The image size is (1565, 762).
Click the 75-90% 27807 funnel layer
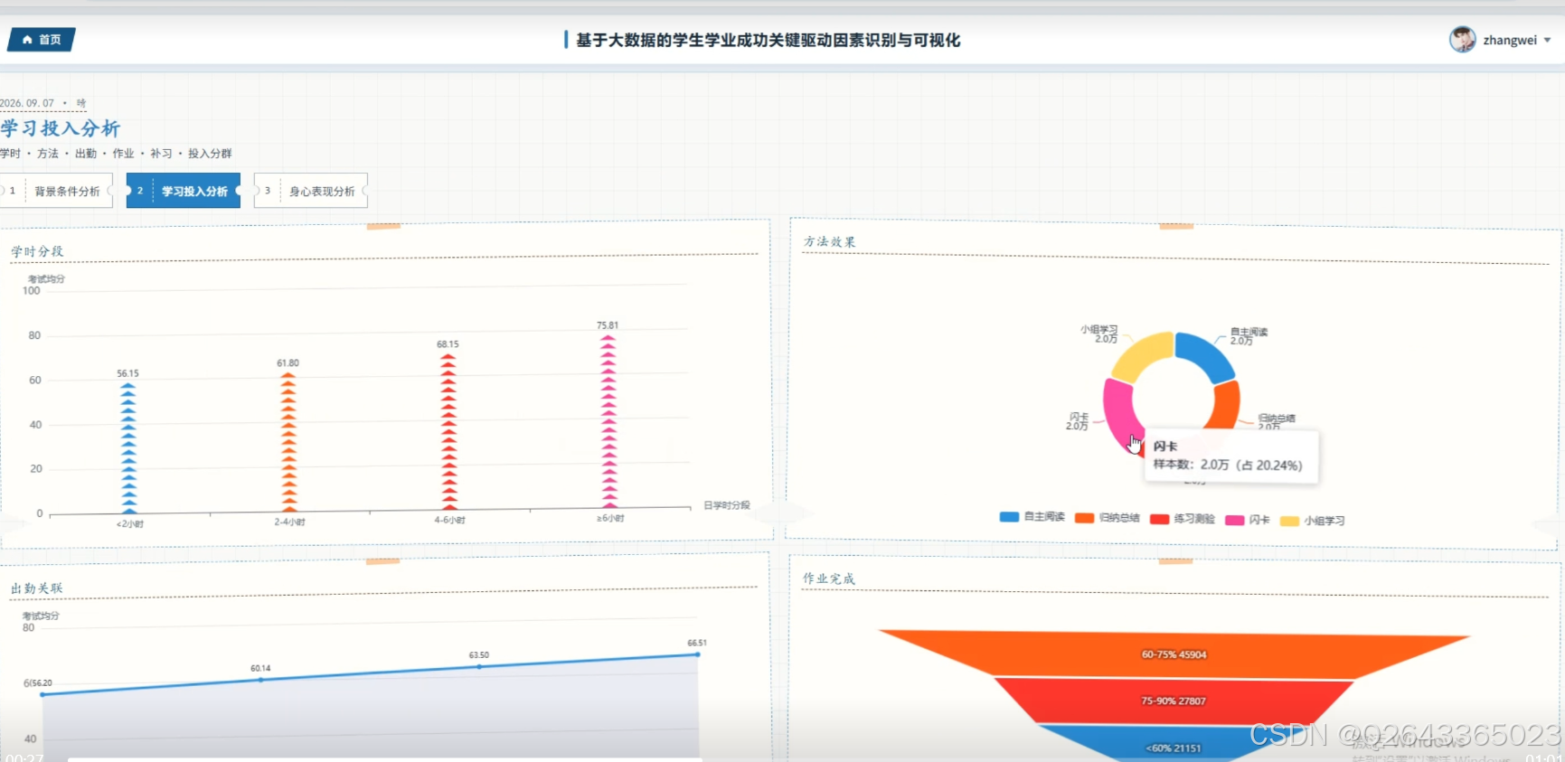1174,701
